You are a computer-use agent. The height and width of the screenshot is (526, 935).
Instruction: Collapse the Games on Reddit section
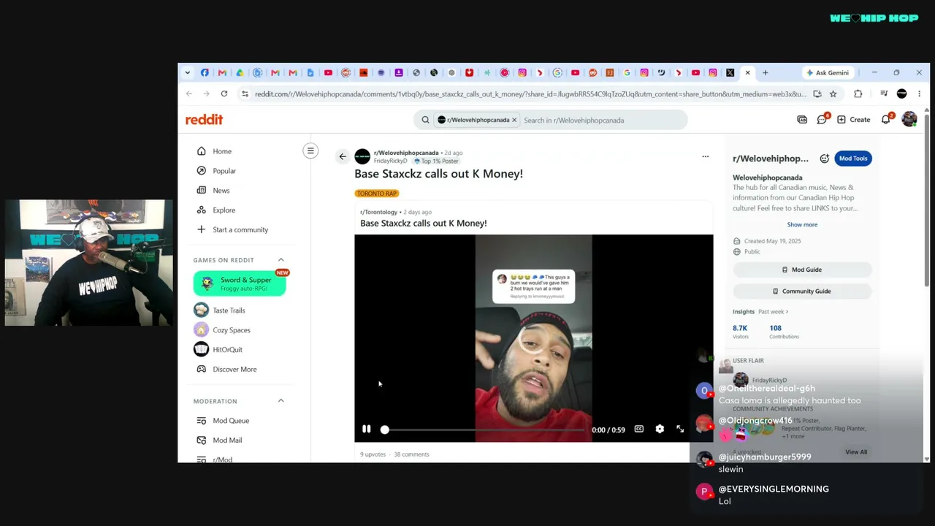point(280,260)
